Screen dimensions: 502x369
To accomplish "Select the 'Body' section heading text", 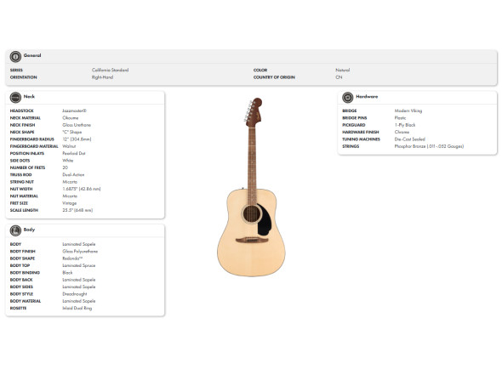I will (29, 230).
